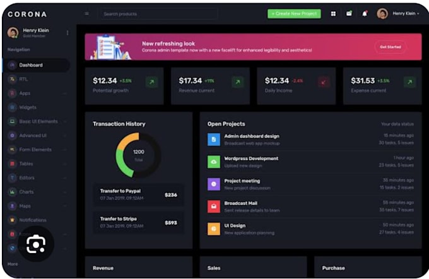The image size is (429, 279).
Task: Click the Search products field
Action: click(158, 14)
